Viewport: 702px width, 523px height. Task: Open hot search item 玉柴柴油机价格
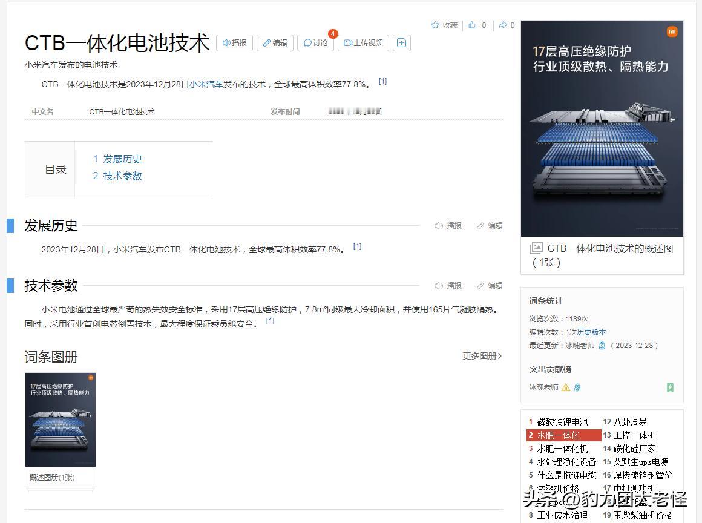pos(643,515)
